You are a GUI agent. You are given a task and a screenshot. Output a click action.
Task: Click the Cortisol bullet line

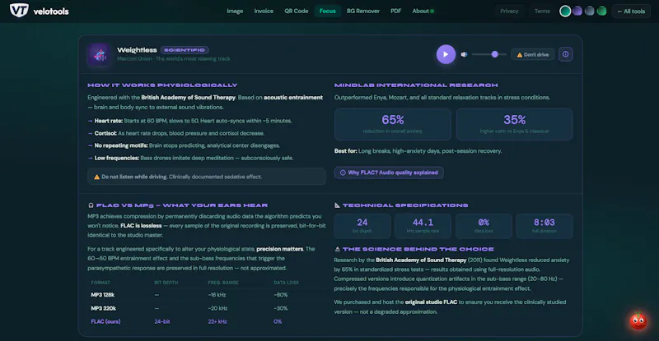[x=175, y=133]
